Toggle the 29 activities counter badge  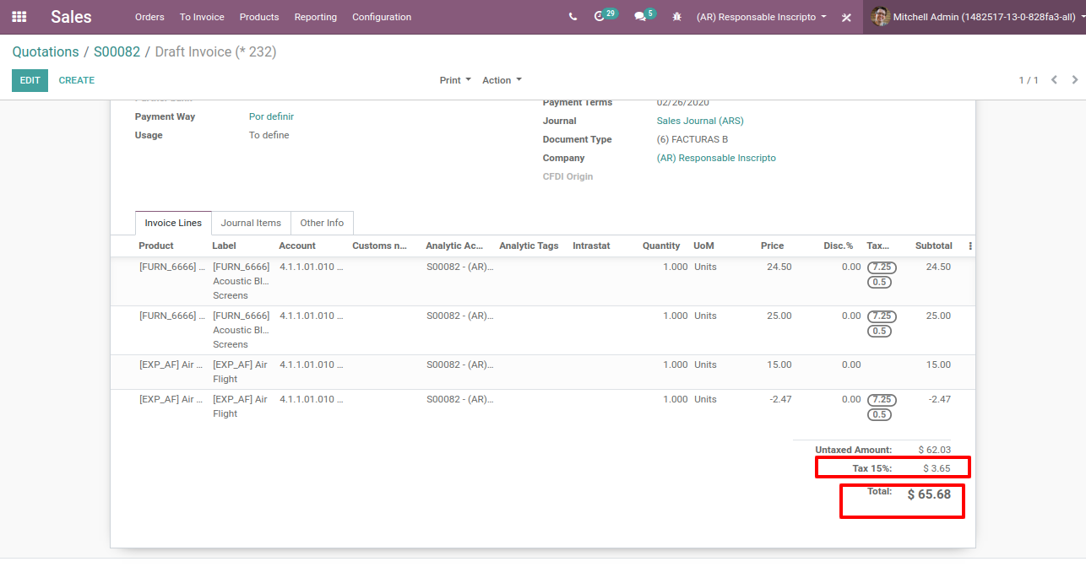tap(610, 12)
